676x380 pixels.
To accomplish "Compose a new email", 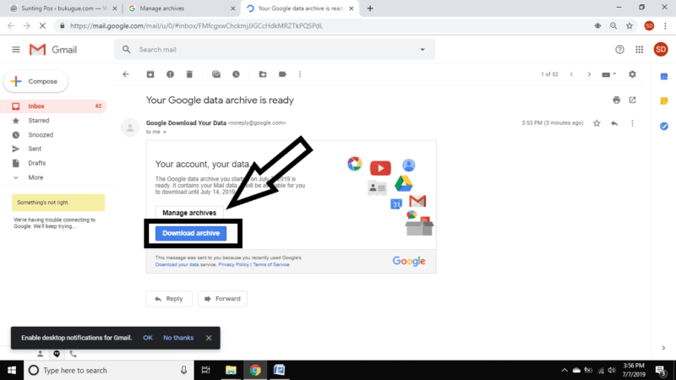I will tap(35, 81).
